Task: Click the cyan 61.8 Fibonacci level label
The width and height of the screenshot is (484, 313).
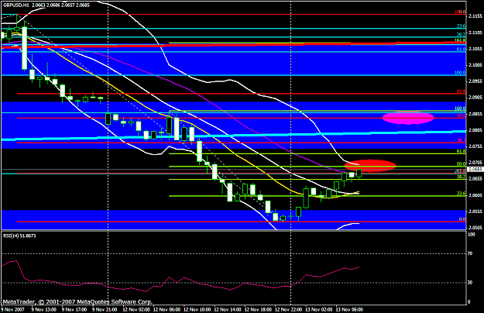Action: pyautogui.click(x=462, y=49)
